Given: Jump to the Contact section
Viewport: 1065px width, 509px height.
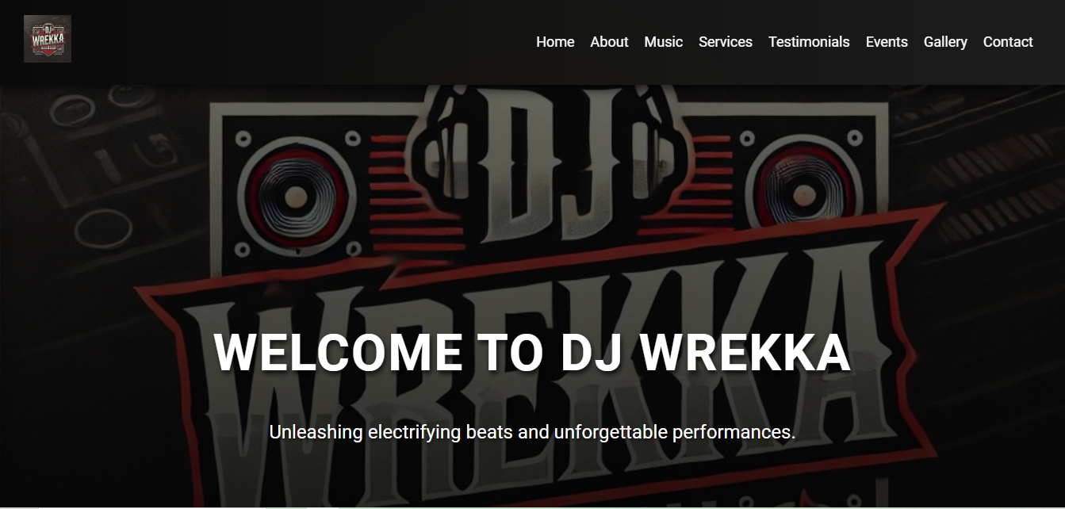Looking at the screenshot, I should (1008, 42).
